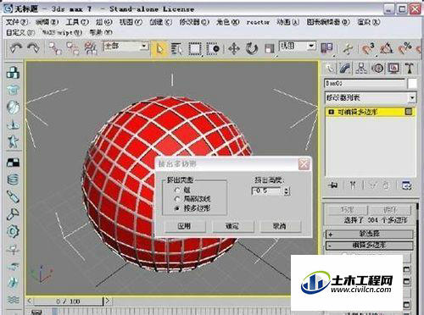Click reactor Create Cloth Collection shirt icon
The image size is (424, 315).
pyautogui.click(x=13, y=90)
